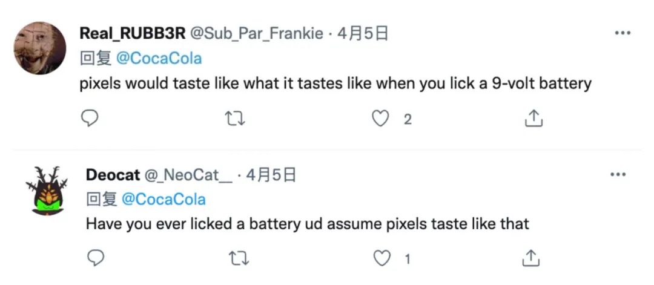The height and width of the screenshot is (285, 654).
Task: Share Deocat's tweet
Action: tap(531, 259)
